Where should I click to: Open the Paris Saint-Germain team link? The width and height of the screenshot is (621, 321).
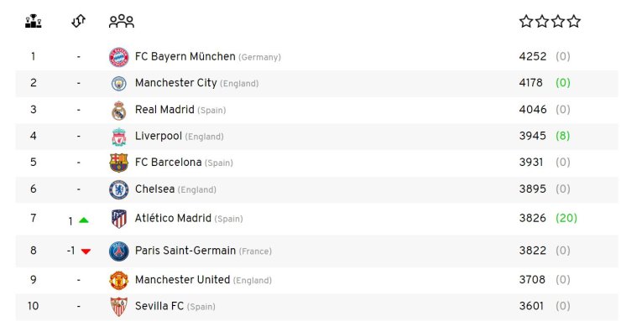185,251
